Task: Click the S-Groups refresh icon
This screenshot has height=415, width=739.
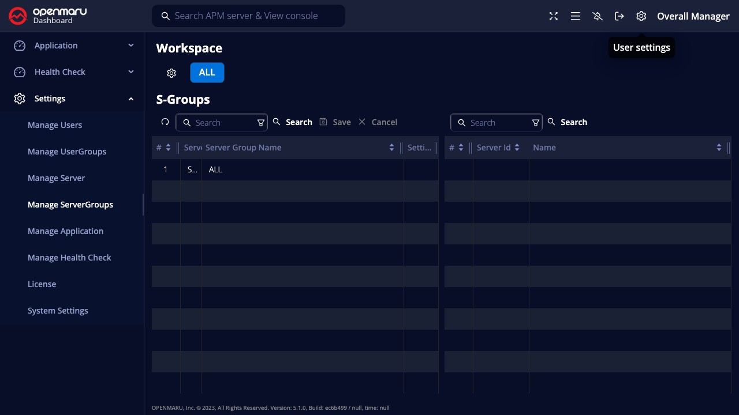Action: click(x=165, y=122)
